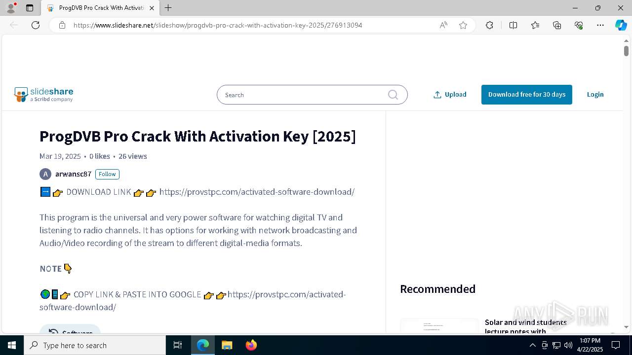Viewport: 632px width, 355px height.
Task: Click Download free for 30 days
Action: click(527, 95)
